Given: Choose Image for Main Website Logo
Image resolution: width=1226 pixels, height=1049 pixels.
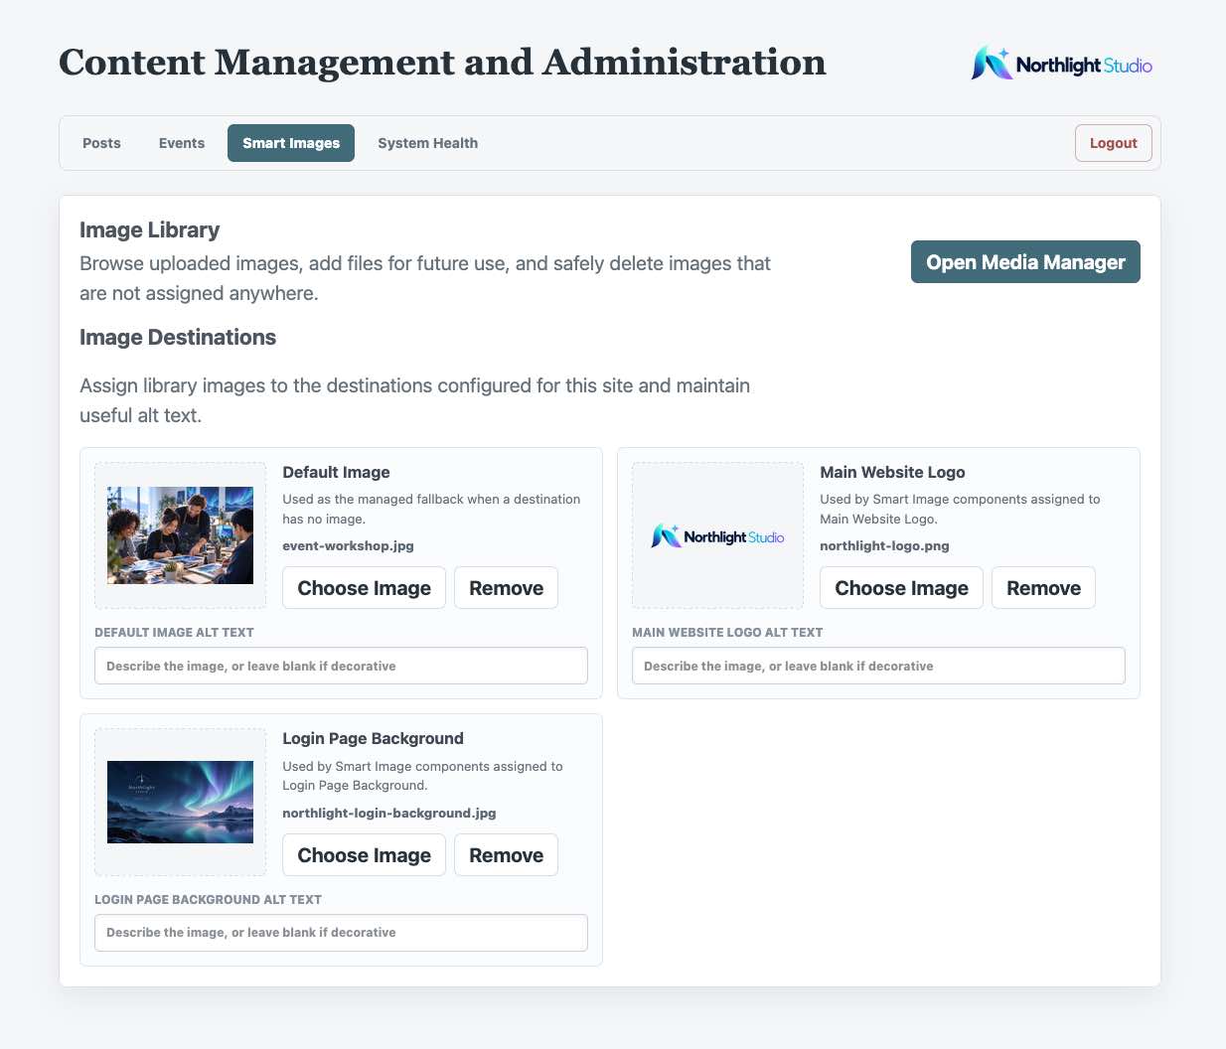Looking at the screenshot, I should (x=901, y=588).
